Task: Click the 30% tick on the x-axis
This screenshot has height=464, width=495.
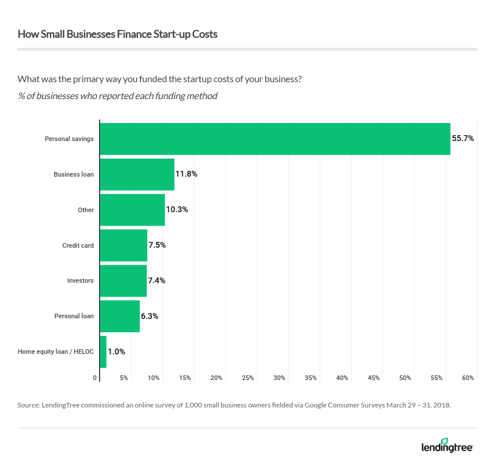Action: pos(279,378)
